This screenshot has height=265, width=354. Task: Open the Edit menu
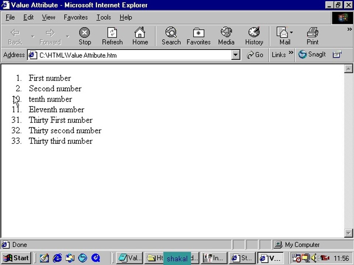click(x=28, y=17)
